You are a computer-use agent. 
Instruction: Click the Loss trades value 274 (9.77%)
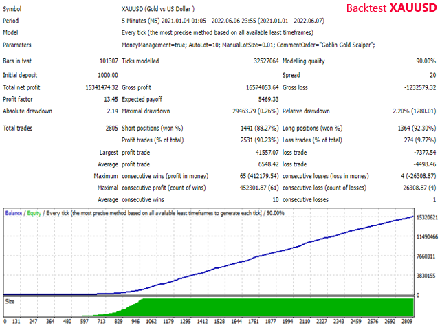pos(420,140)
